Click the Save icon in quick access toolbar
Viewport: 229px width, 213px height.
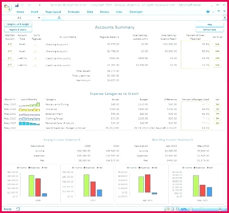(17, 5)
